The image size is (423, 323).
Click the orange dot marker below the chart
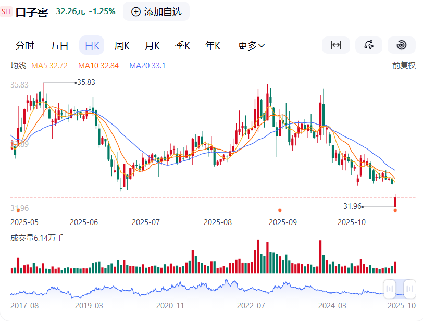(x=280, y=210)
